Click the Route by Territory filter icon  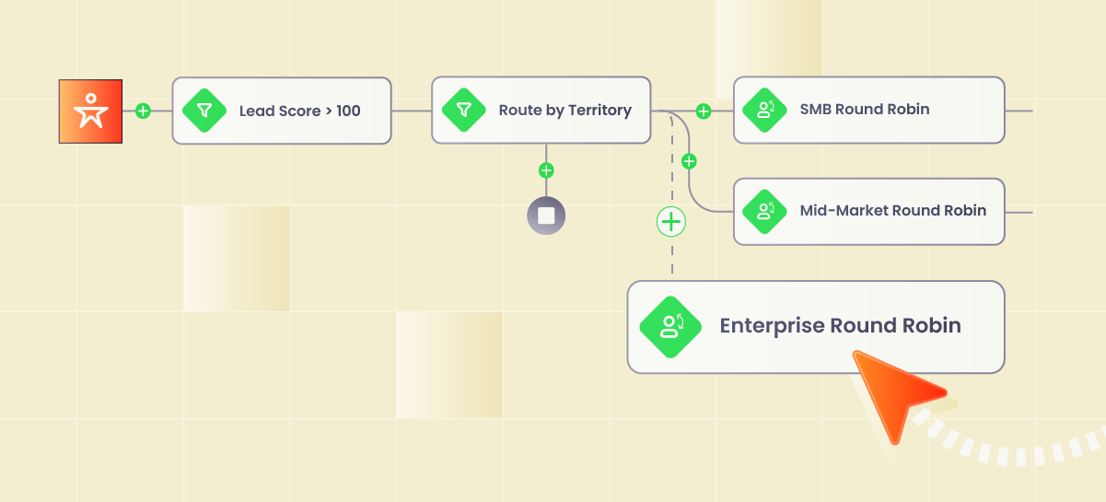pyautogui.click(x=464, y=111)
